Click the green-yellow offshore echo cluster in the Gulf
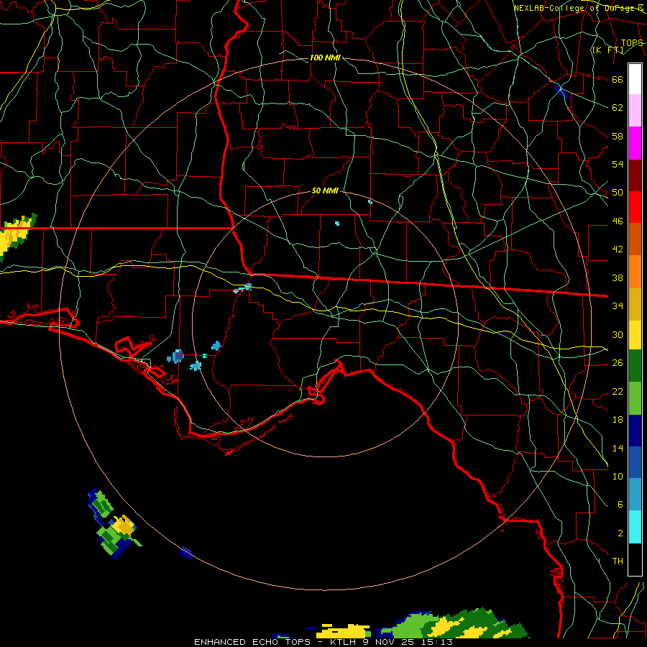Screen dimensions: 647x647 114,524
